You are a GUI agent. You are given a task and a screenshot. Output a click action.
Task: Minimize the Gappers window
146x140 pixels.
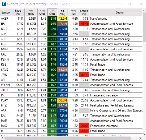118,4
